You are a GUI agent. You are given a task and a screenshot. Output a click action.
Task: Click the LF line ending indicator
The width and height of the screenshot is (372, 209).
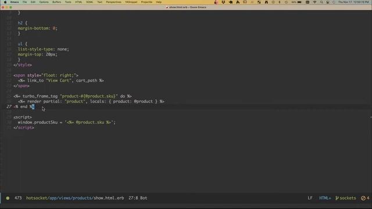coord(310,198)
